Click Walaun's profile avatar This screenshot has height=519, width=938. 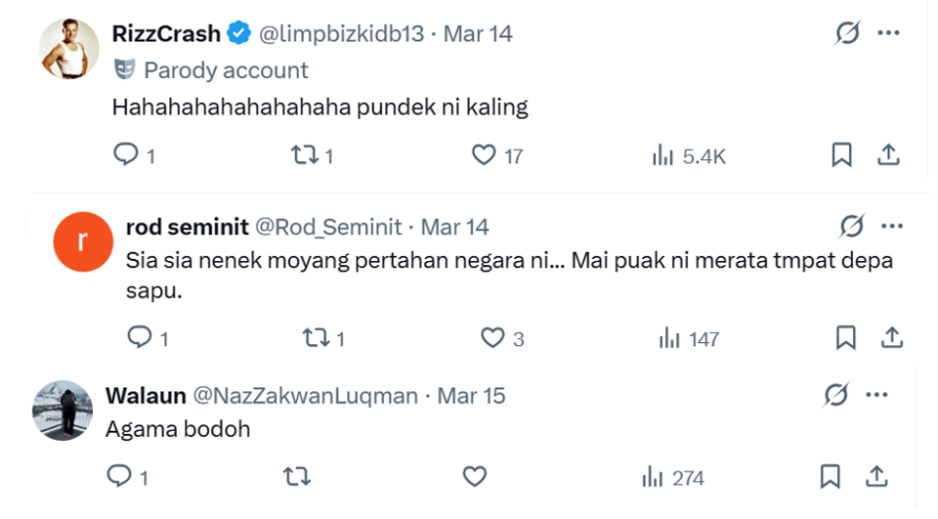point(62,410)
